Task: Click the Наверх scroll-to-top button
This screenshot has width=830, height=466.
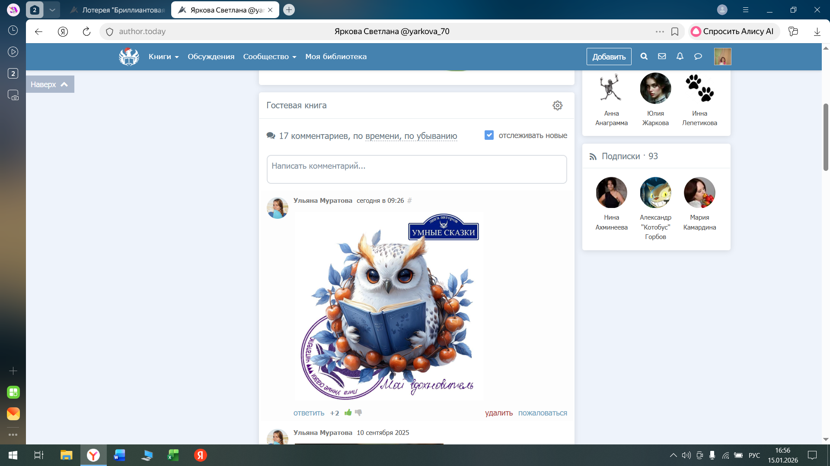Action: (49, 84)
